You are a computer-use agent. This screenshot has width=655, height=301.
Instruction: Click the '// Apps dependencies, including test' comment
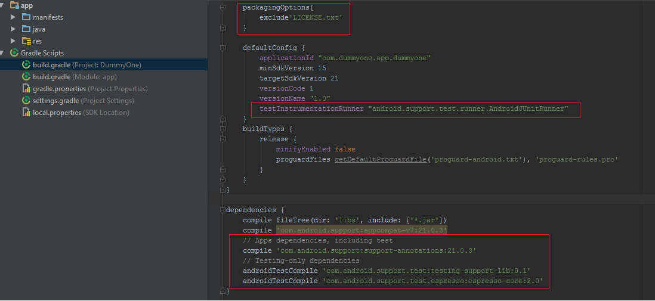(318, 240)
